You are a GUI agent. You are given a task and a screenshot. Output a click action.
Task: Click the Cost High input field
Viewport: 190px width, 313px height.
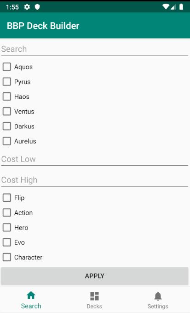click(x=94, y=180)
